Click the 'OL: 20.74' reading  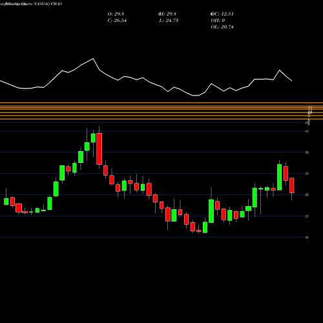[x=222, y=27]
